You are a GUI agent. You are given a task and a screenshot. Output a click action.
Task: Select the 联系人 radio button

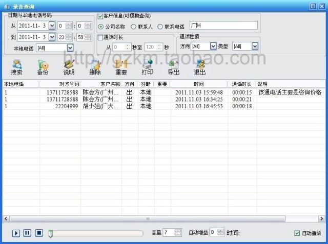[134, 27]
